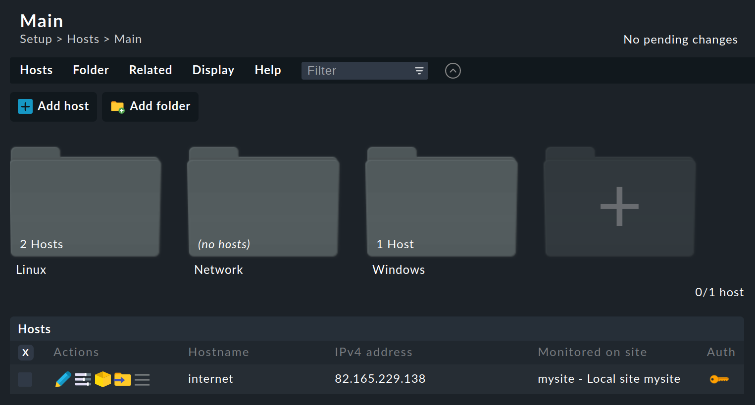Click the filter options icon in Filter box
Viewport: 755px width, 405px height.
pos(419,71)
